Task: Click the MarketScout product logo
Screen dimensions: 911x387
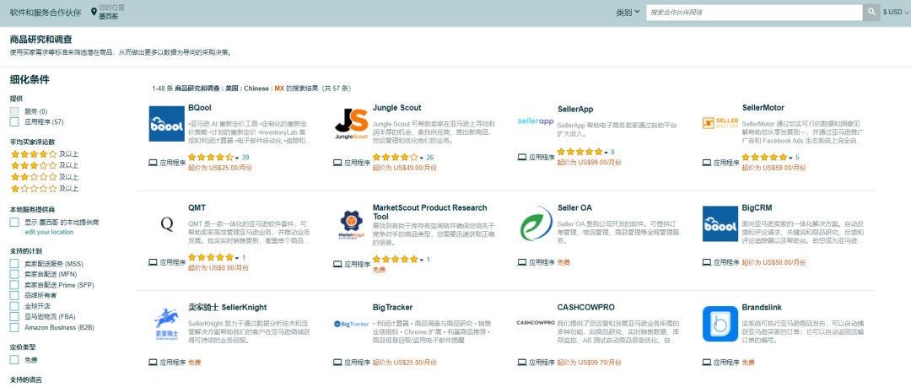Action: click(351, 223)
